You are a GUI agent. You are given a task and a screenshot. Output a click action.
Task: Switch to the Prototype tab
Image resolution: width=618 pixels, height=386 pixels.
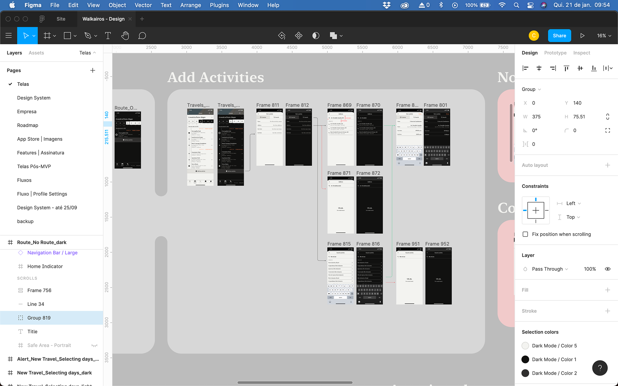point(555,53)
